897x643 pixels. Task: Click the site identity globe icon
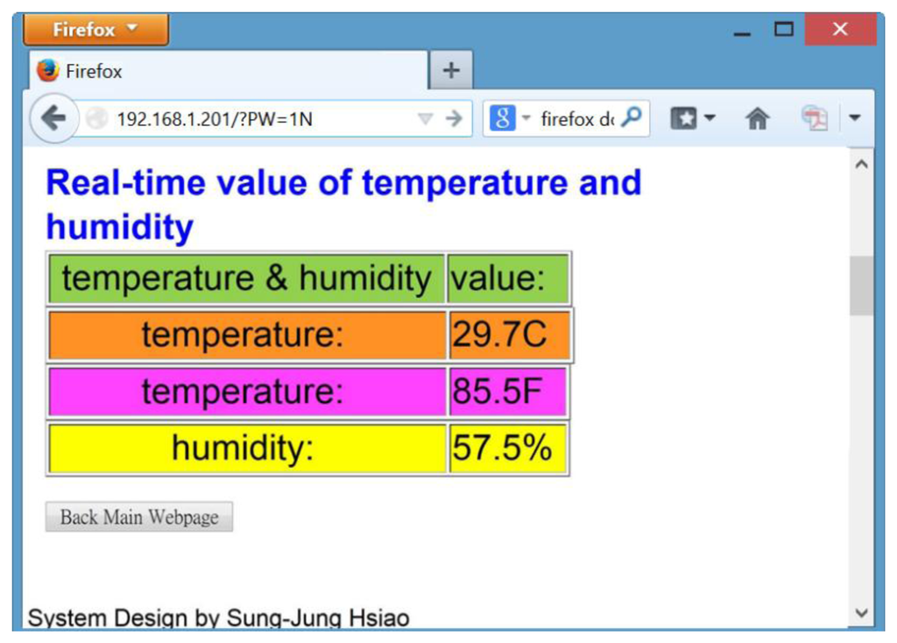(96, 119)
